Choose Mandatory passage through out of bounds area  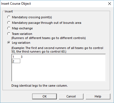9,23
